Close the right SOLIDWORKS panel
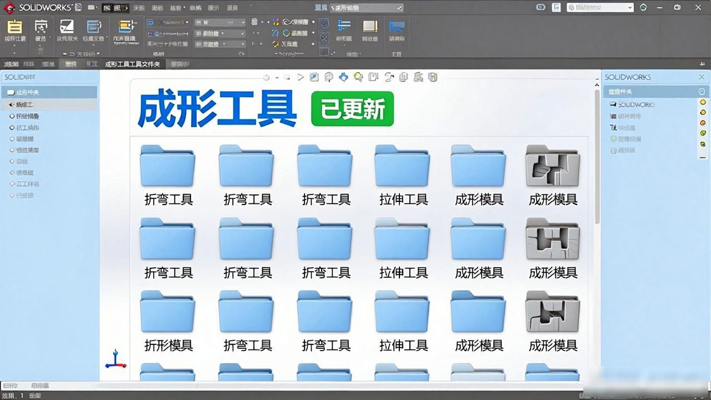This screenshot has height=400, width=711. 702,77
